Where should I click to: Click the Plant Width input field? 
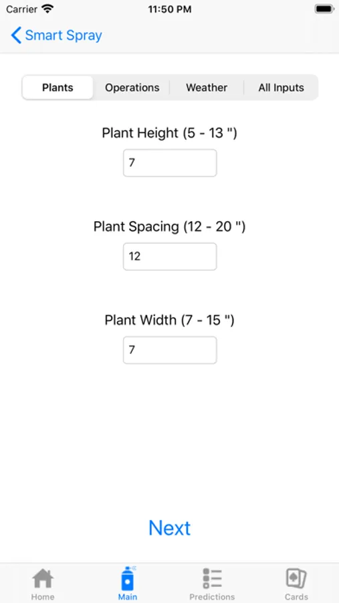click(170, 350)
